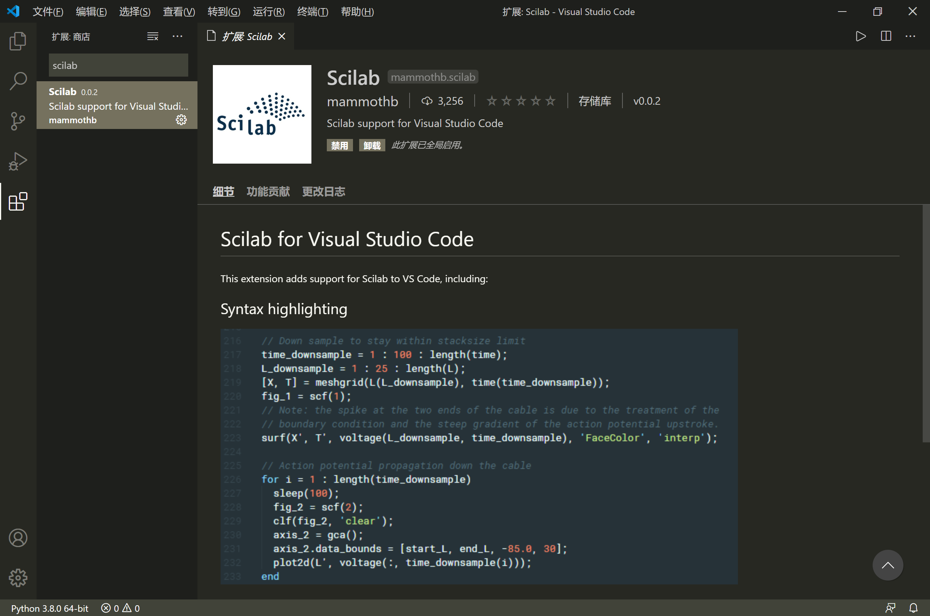This screenshot has width=930, height=616.
Task: Open the Accounts menu
Action: click(x=18, y=538)
